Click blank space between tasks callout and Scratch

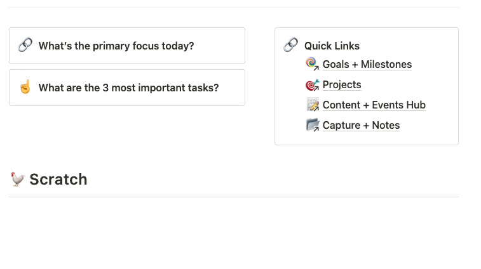pos(127,136)
